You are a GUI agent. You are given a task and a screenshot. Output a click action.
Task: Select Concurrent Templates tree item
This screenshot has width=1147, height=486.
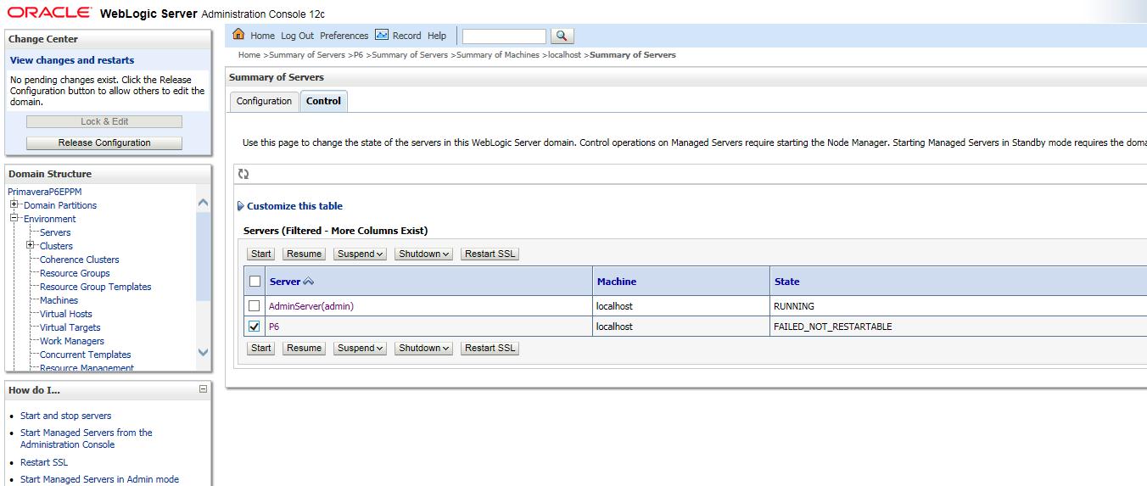(x=85, y=355)
